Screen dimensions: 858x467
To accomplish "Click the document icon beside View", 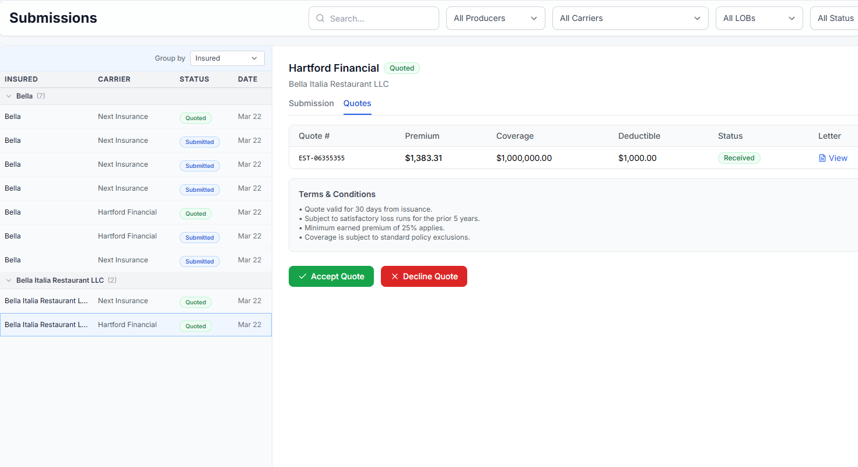I will [822, 158].
